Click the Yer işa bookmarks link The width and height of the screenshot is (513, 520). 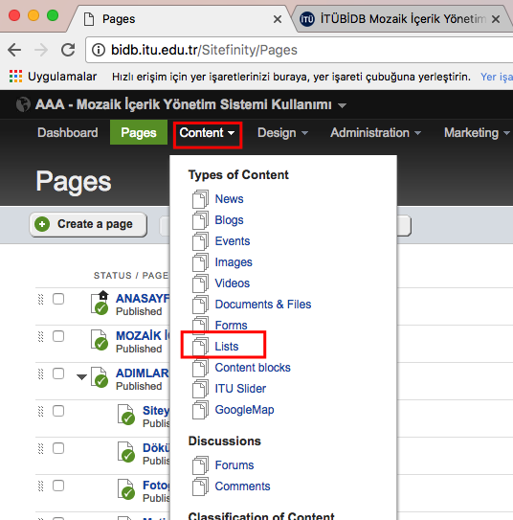(497, 77)
